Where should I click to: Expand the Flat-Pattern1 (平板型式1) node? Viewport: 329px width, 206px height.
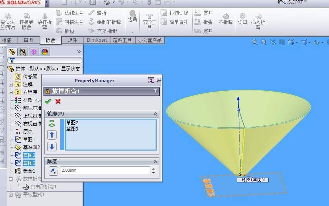[11, 195]
